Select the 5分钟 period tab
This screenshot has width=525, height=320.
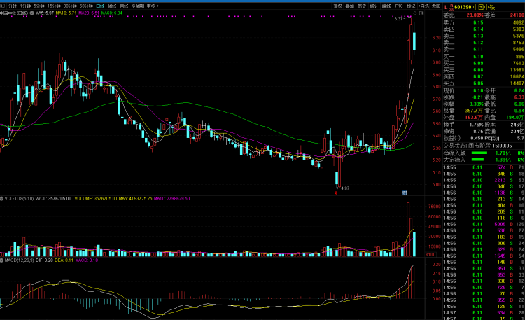(x=38, y=6)
